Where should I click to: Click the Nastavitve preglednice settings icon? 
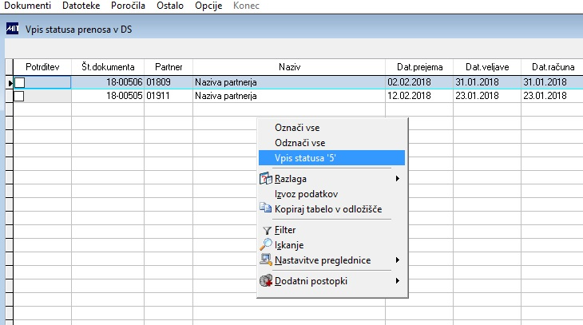[265, 260]
